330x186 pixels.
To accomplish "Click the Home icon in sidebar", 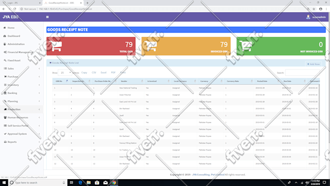I will [5, 28].
